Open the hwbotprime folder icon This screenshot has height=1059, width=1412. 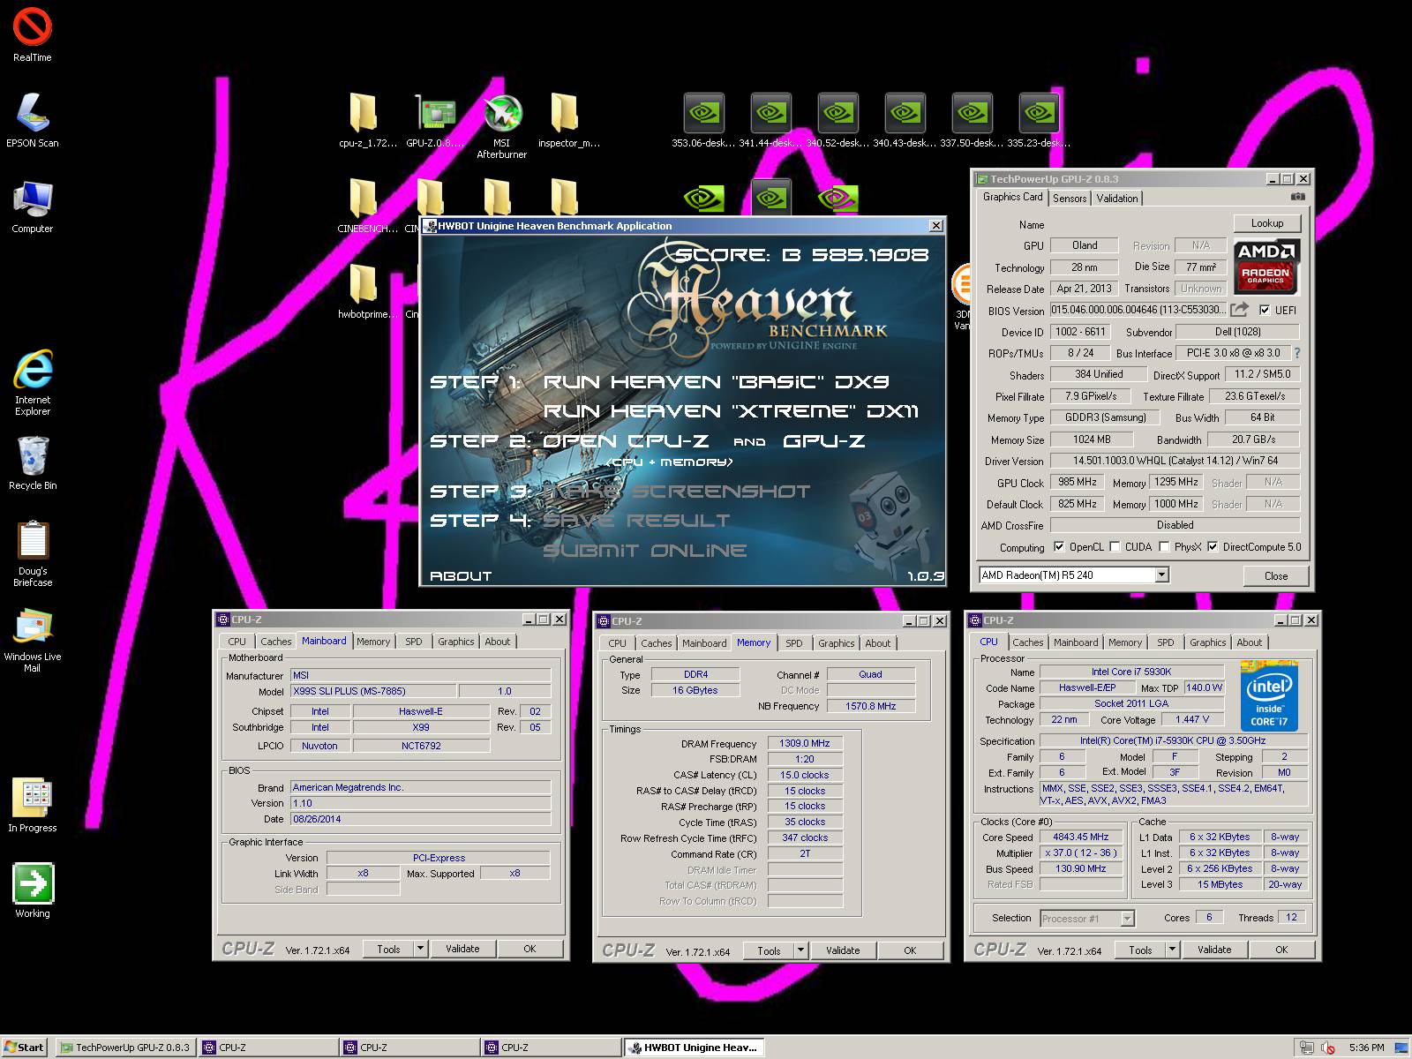pos(364,291)
